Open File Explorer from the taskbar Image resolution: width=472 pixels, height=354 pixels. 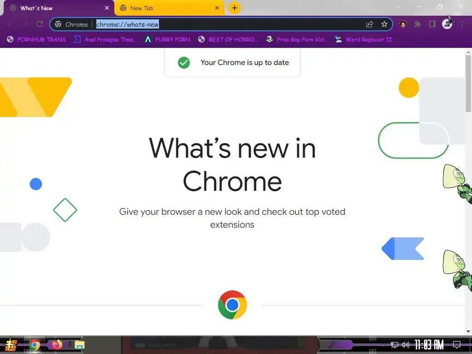(79, 345)
